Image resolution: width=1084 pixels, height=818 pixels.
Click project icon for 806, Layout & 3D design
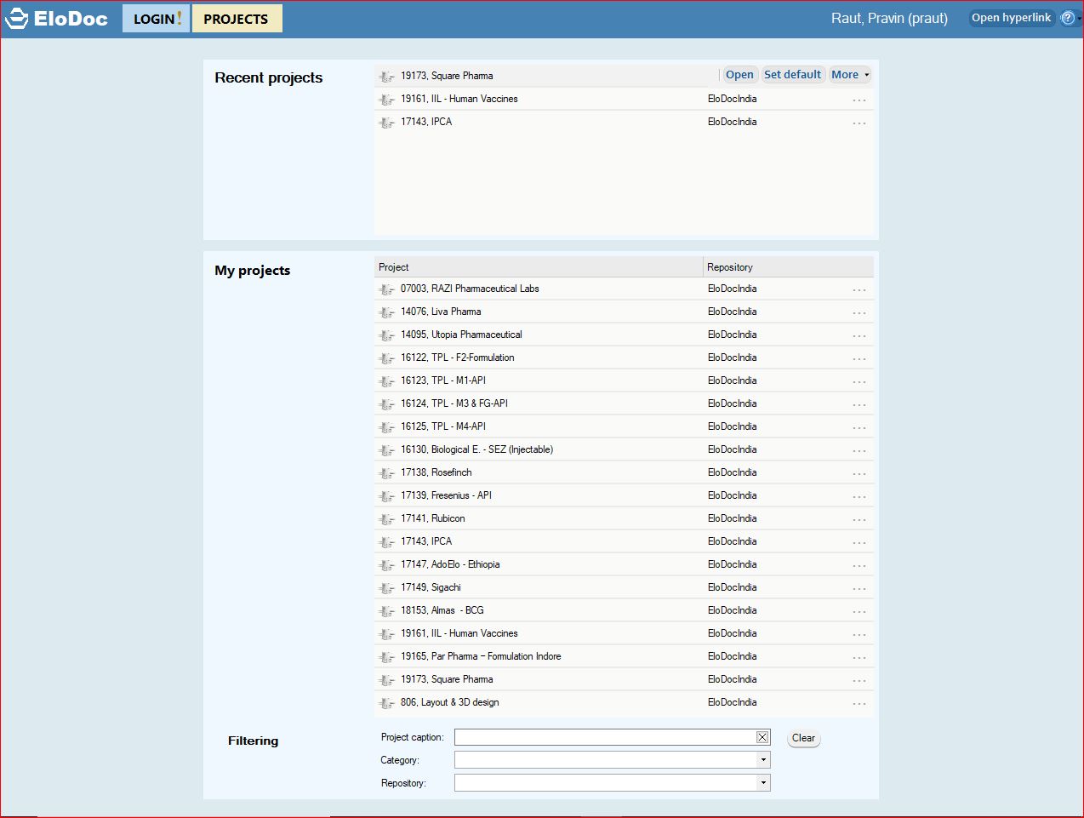tap(386, 703)
